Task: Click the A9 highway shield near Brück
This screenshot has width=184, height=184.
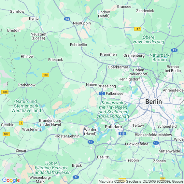Action: click(x=76, y=177)
